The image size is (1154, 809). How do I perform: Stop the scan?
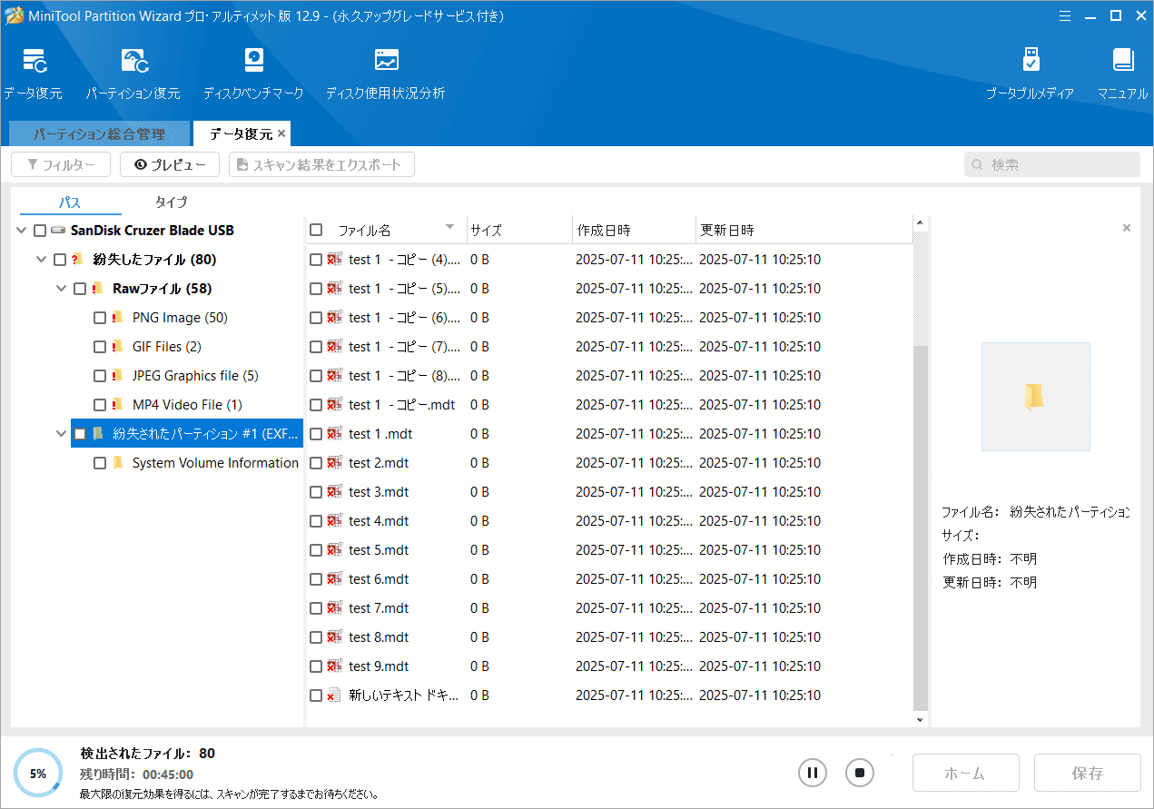tap(860, 774)
